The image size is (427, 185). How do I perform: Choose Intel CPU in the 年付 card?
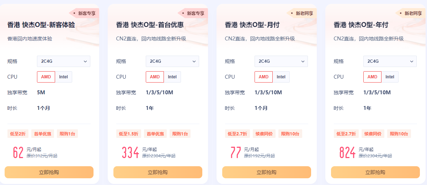pos(390,77)
